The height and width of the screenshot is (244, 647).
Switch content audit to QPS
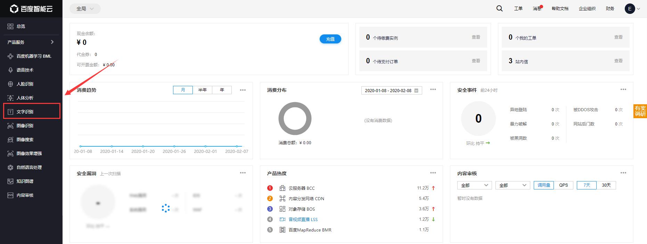point(564,185)
